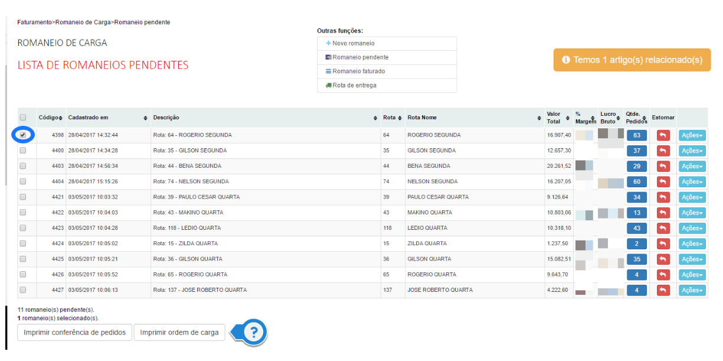Open the 43 pedidos badge on LEDIO QUARTA row

(636, 228)
